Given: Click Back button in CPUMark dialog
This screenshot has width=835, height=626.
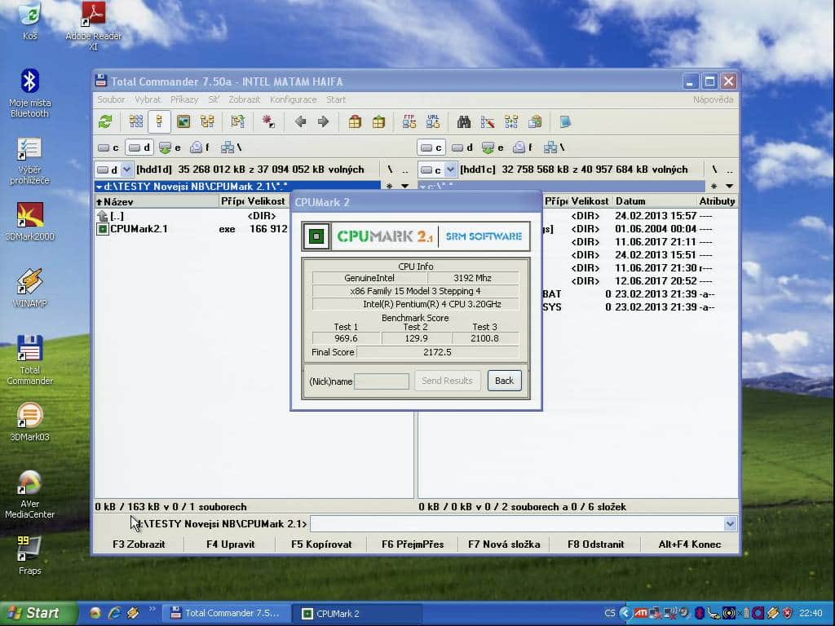Looking at the screenshot, I should pos(504,381).
